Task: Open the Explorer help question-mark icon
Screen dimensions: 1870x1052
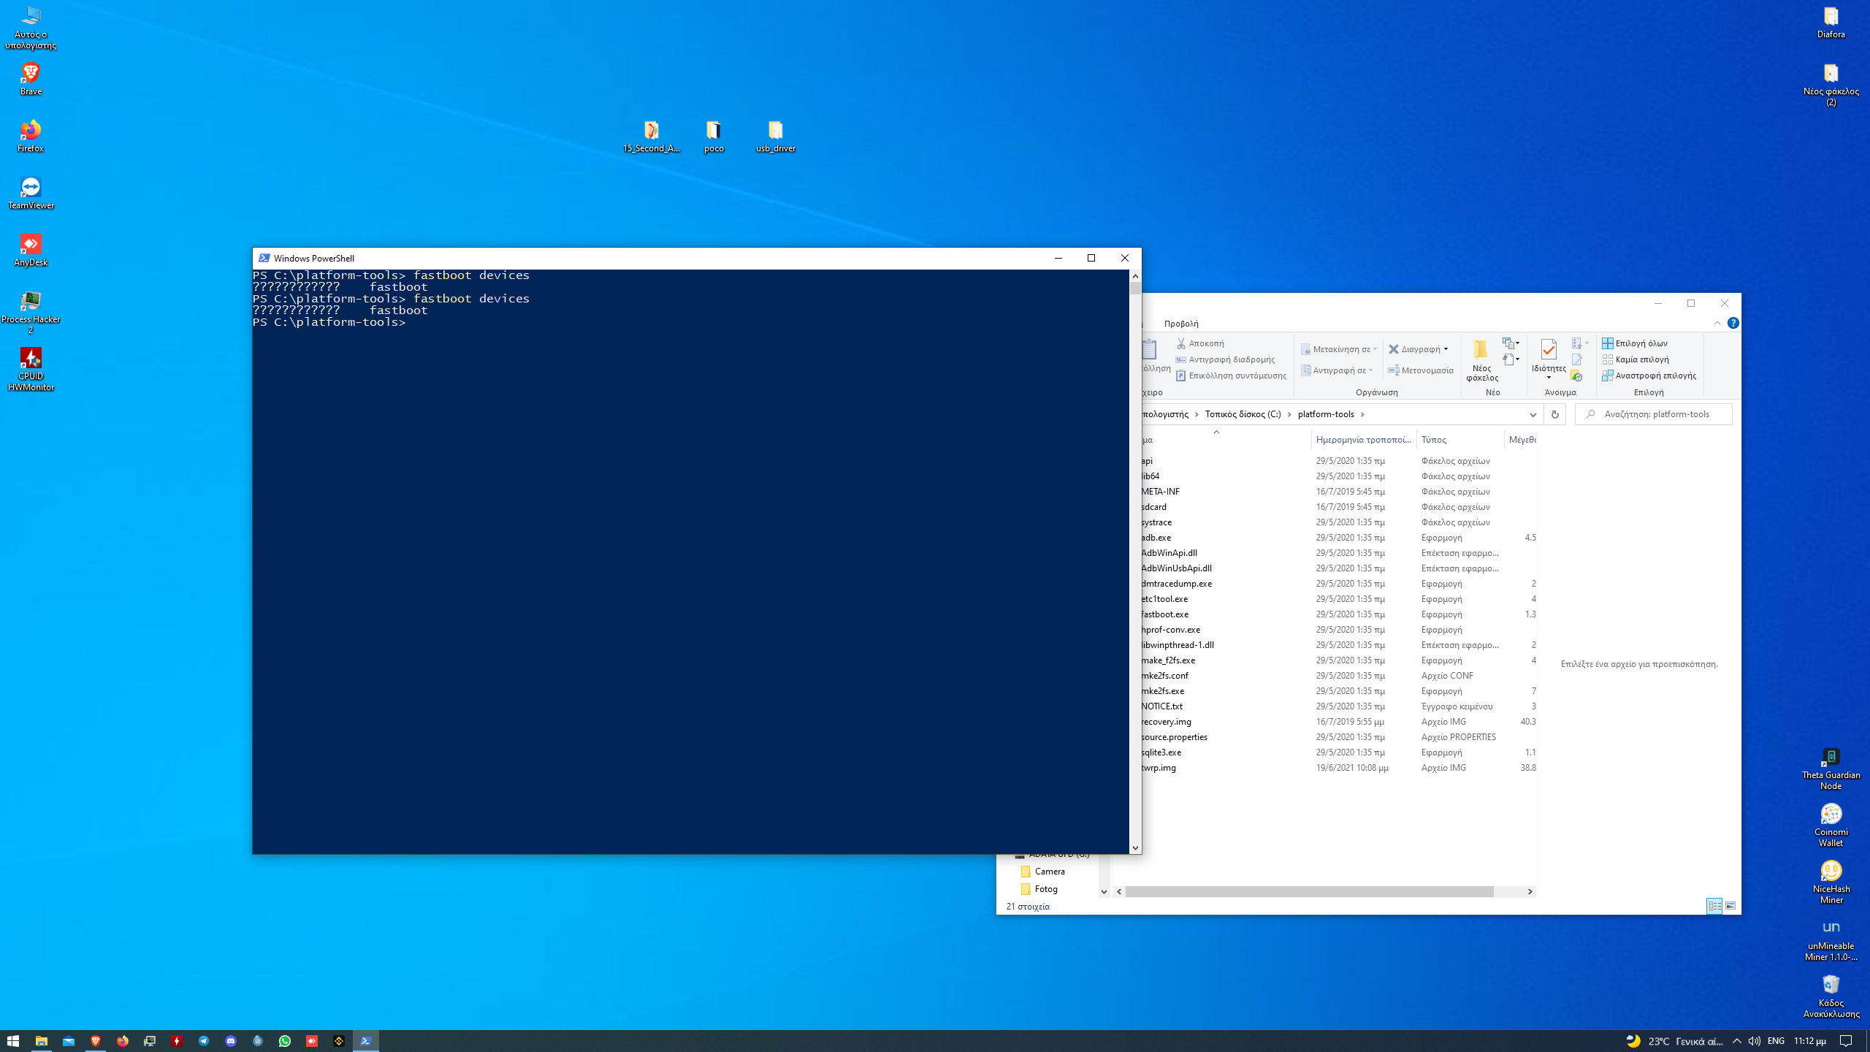Action: coord(1733,323)
